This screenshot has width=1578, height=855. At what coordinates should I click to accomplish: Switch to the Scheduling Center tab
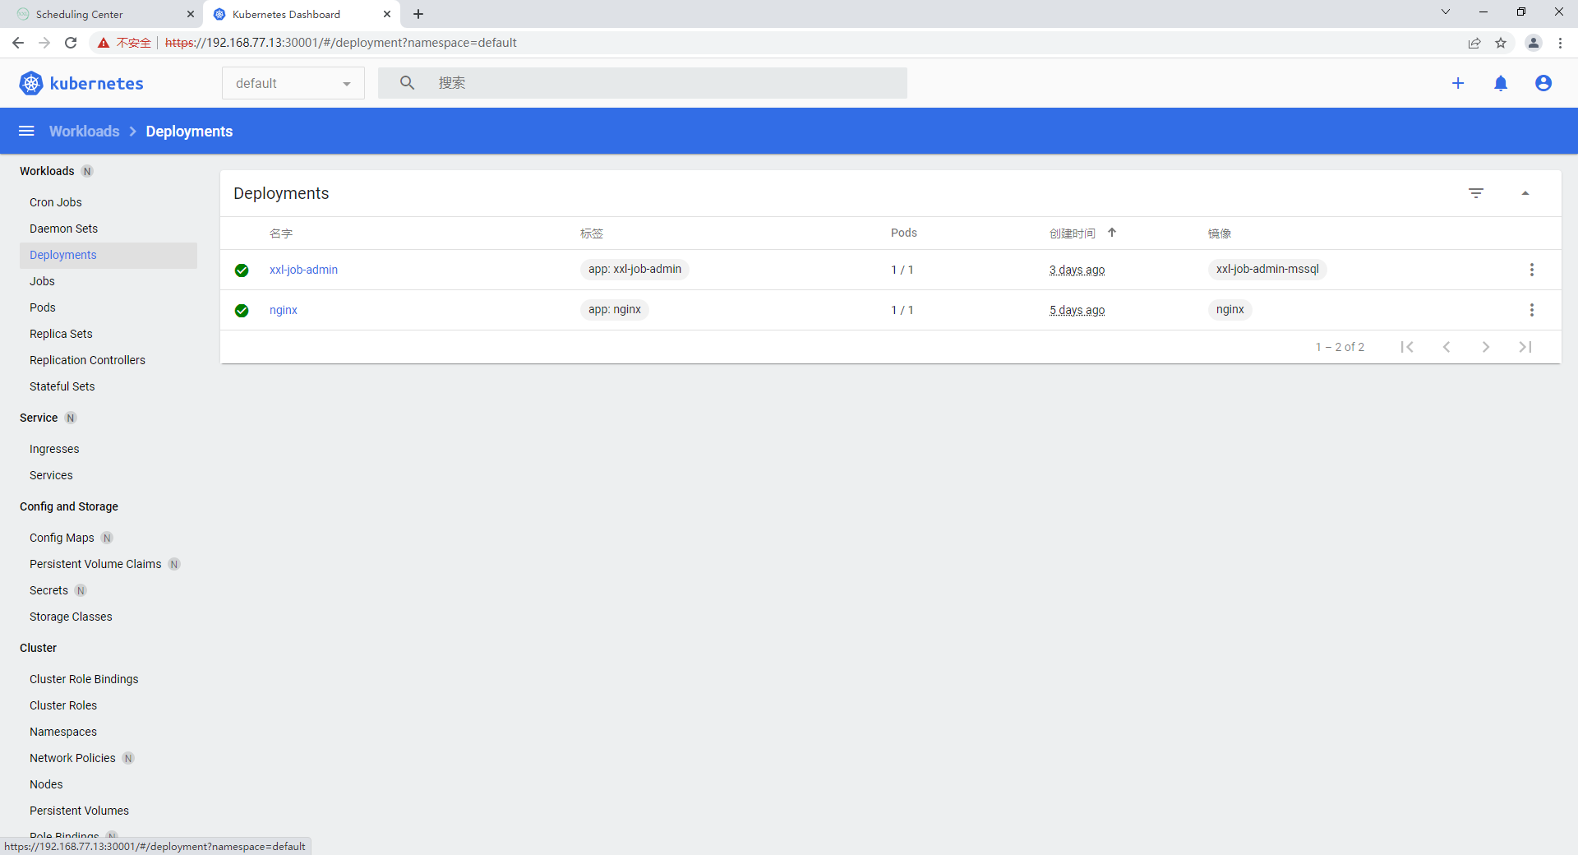tap(101, 14)
